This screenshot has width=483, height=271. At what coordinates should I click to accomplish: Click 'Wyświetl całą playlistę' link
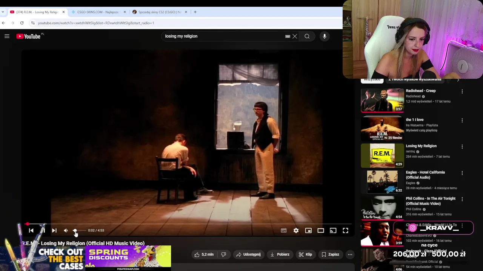coord(421,130)
